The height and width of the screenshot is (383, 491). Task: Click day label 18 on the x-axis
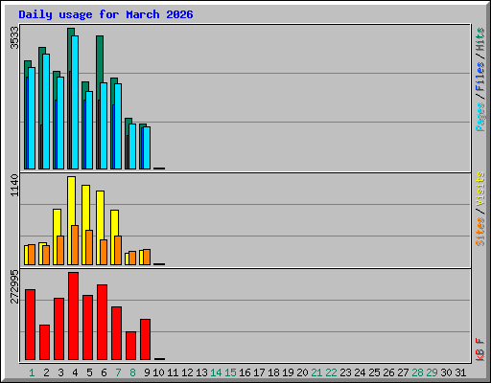(x=273, y=372)
